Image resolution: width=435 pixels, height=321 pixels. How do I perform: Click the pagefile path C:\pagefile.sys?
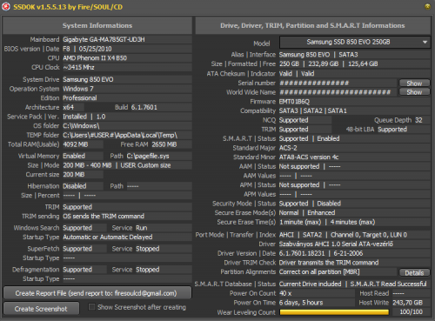(148, 156)
